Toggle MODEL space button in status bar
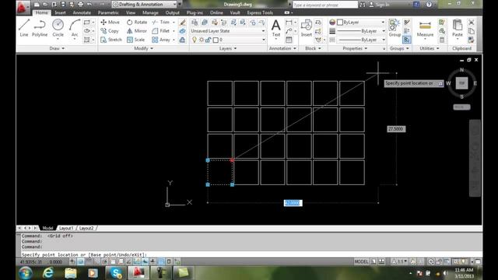 (361, 261)
